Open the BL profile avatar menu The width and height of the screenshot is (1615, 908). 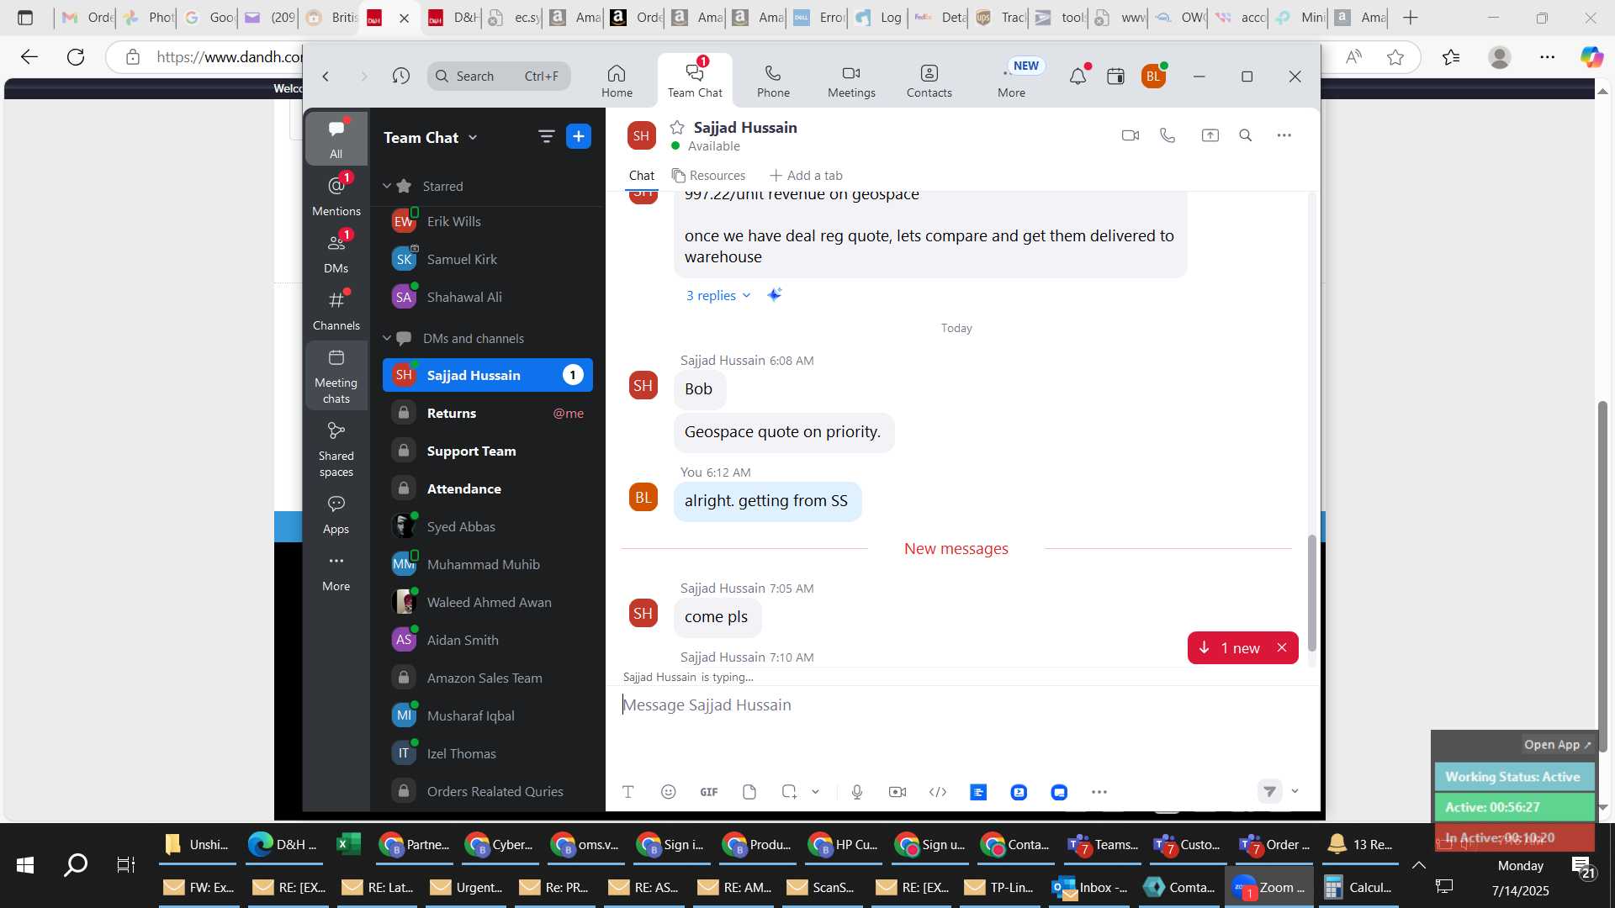tap(1153, 77)
